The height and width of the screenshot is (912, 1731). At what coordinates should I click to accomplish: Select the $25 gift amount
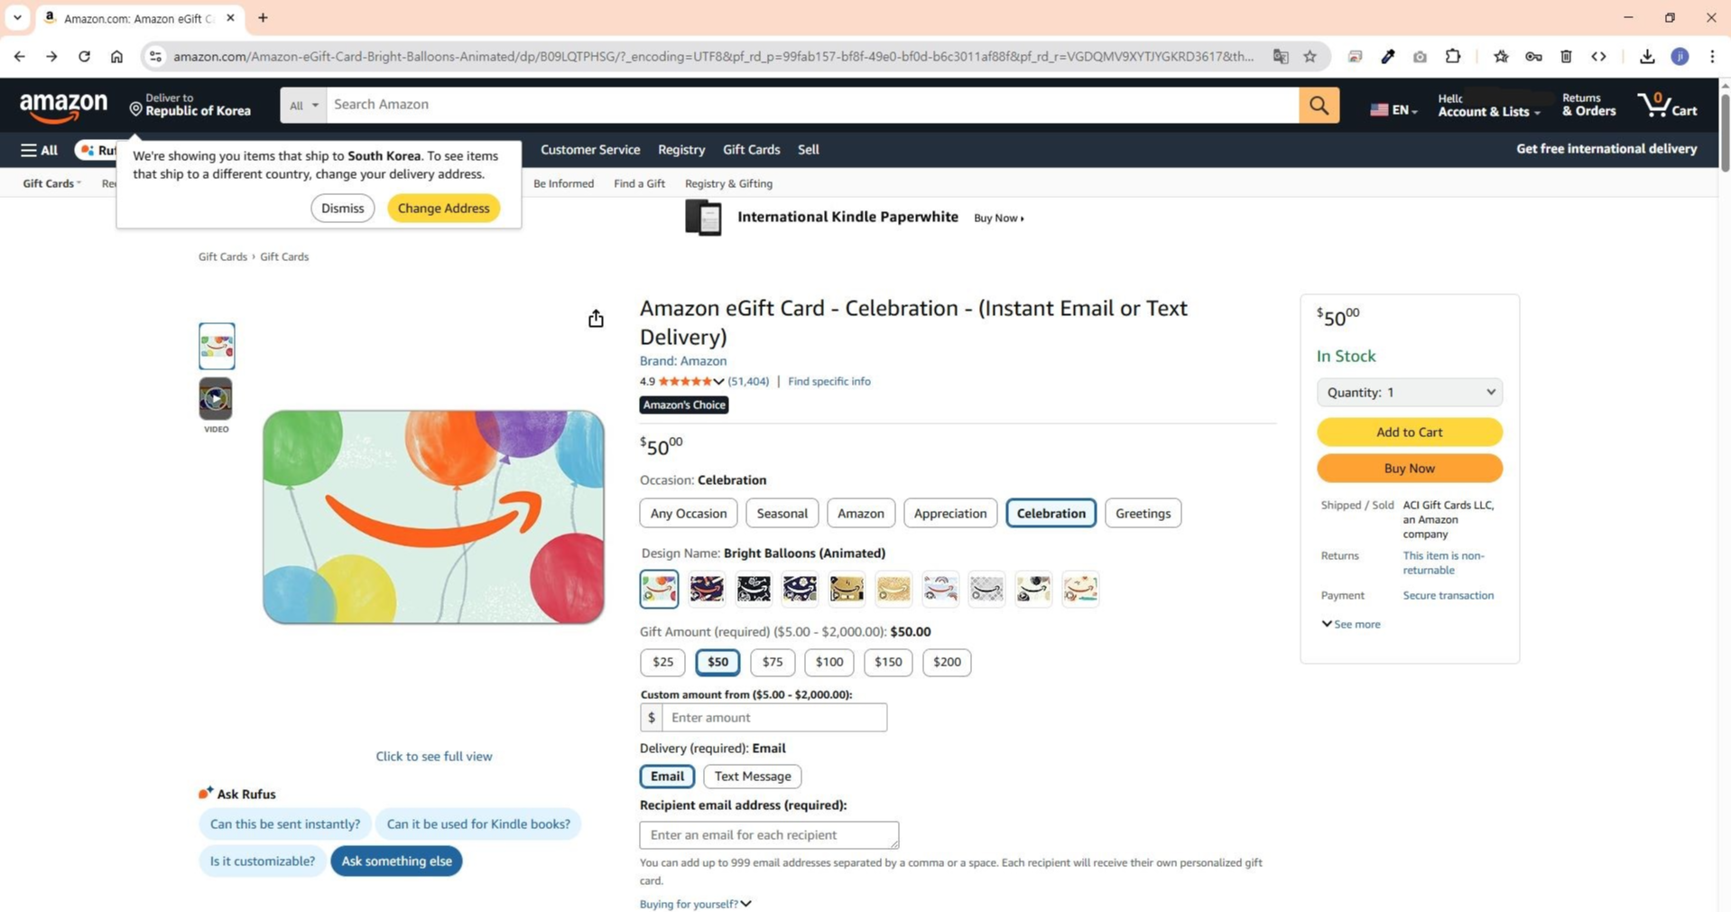662,662
